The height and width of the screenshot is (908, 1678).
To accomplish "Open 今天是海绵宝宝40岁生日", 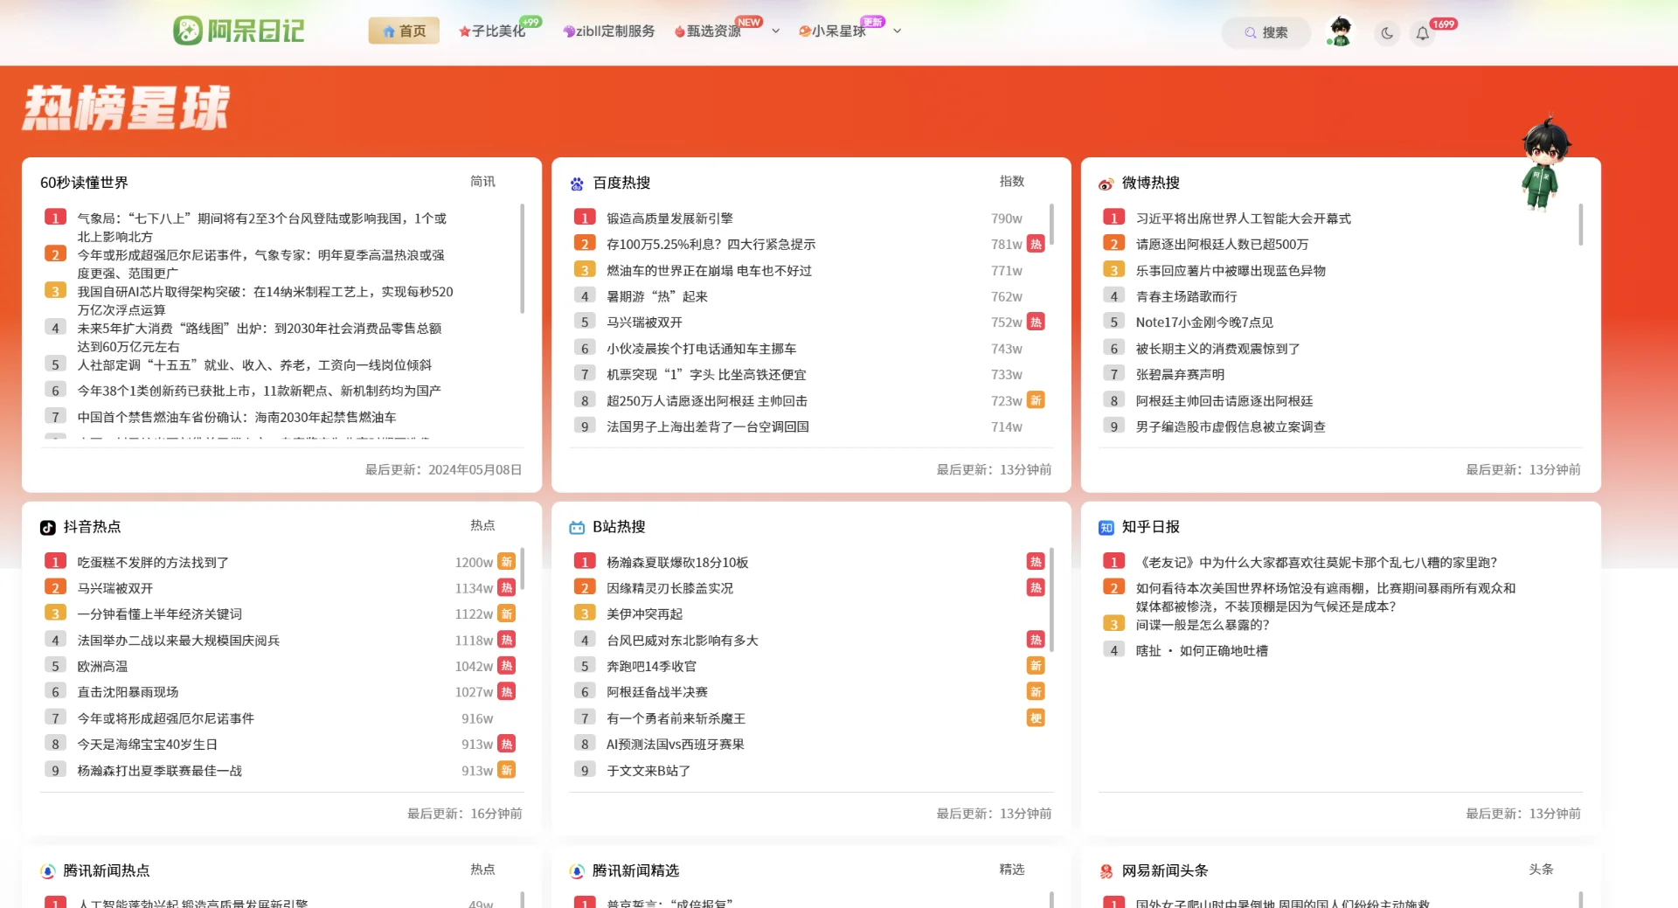I will (x=147, y=745).
